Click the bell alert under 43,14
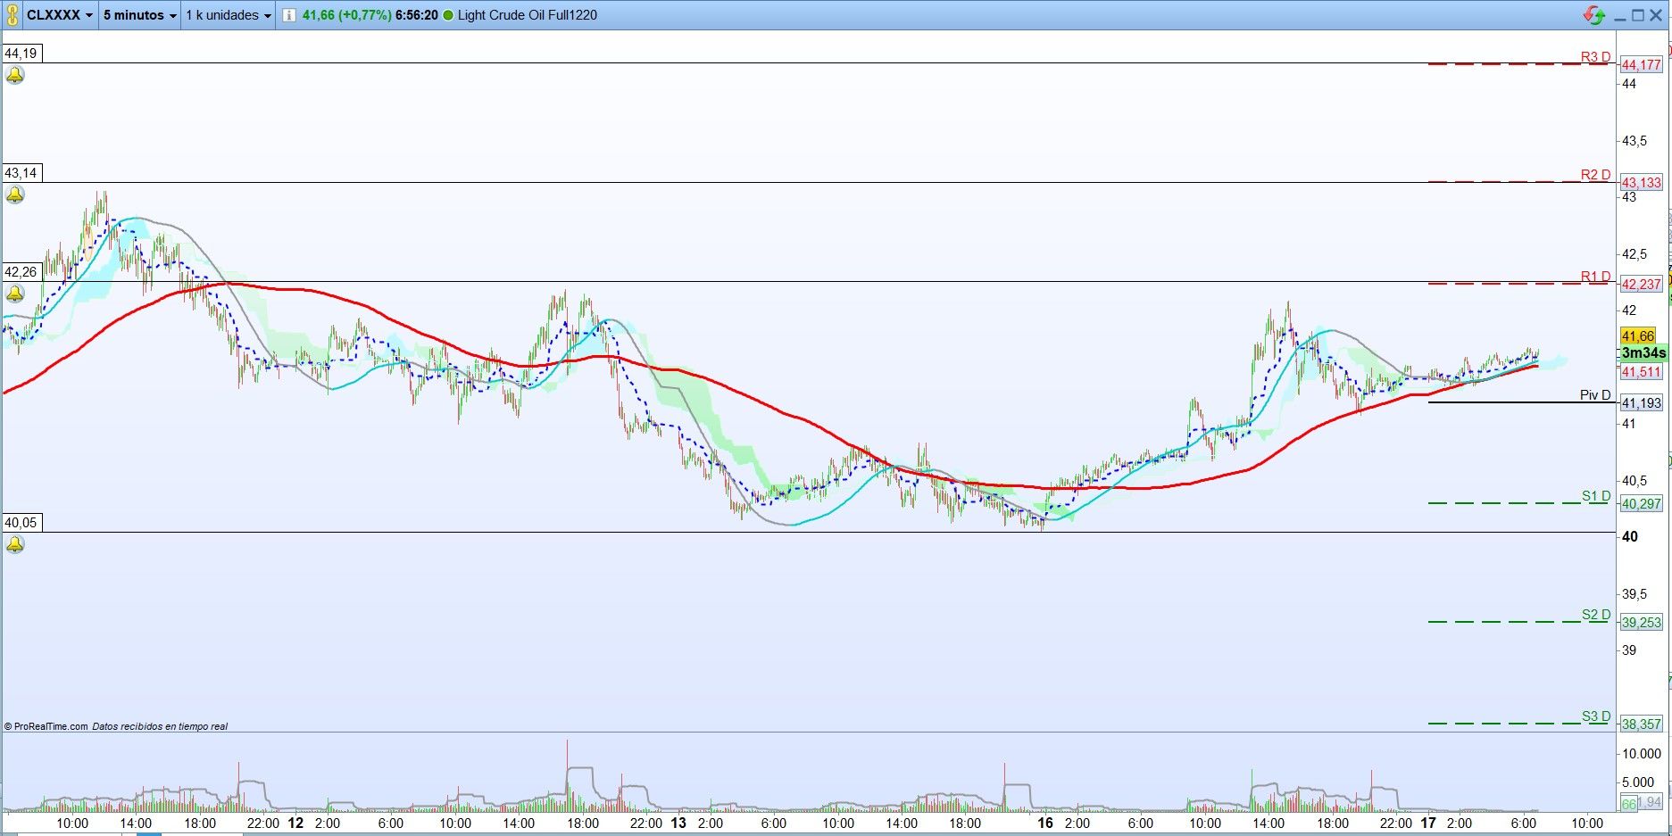Image resolution: width=1672 pixels, height=836 pixels. coord(15,195)
